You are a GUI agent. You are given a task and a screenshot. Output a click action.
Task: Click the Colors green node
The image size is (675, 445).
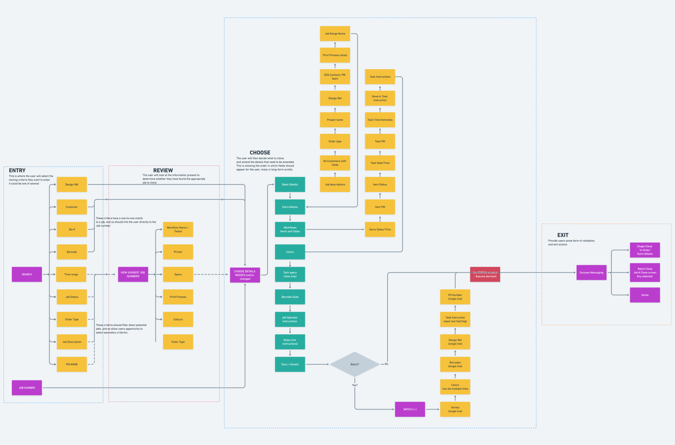click(x=290, y=252)
